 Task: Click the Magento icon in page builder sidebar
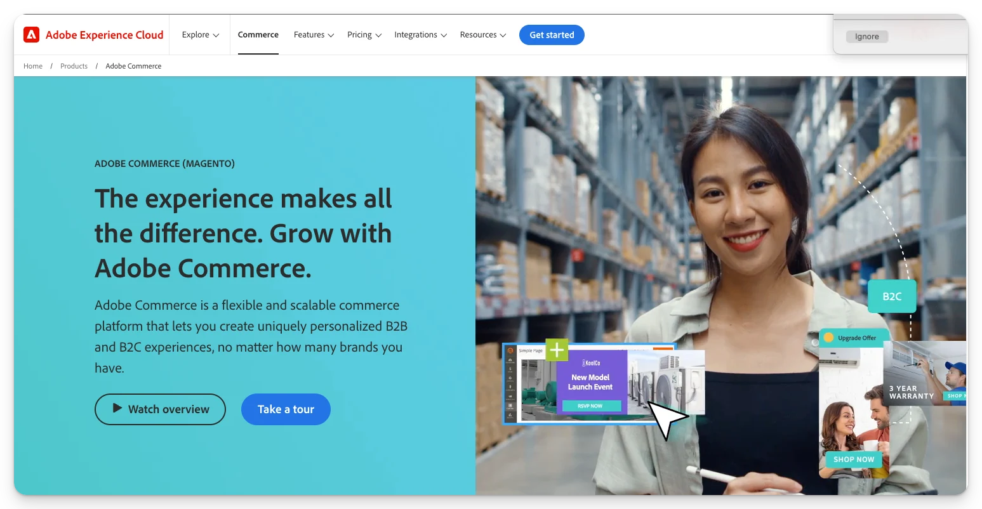tap(510, 350)
